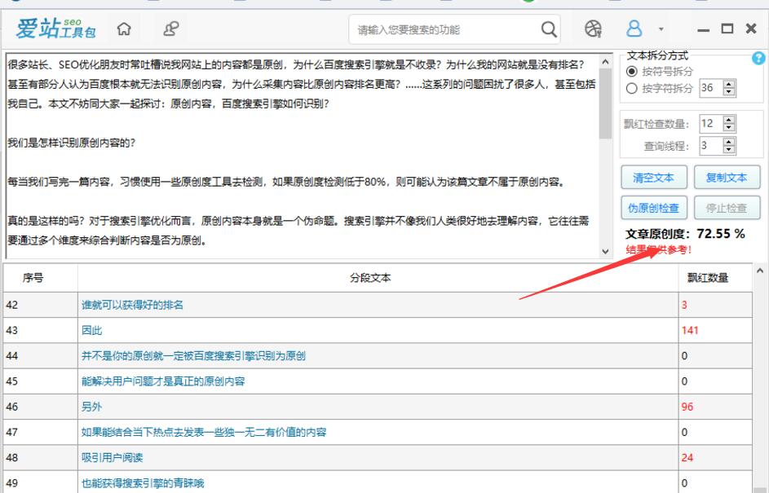The width and height of the screenshot is (769, 493).
Task: Open the skin theme icon
Action: tap(594, 30)
